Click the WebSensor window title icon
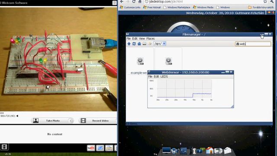This screenshot has width=277, height=156. point(149,72)
